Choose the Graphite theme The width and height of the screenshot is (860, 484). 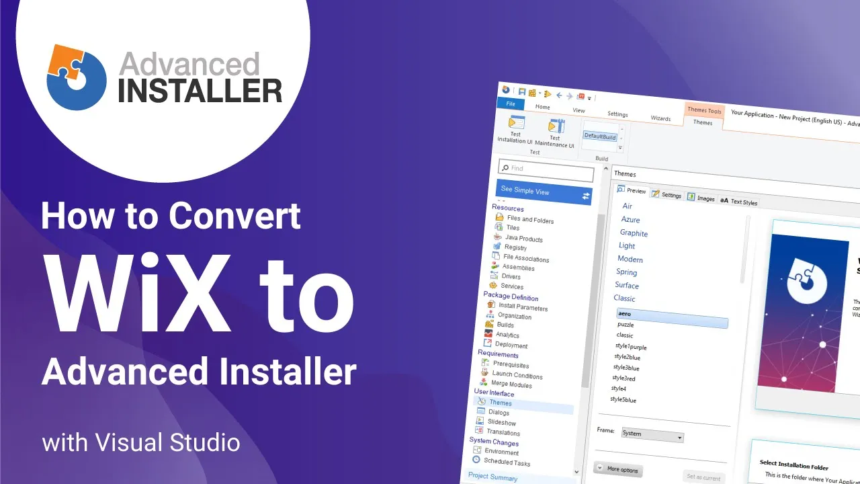coord(634,233)
